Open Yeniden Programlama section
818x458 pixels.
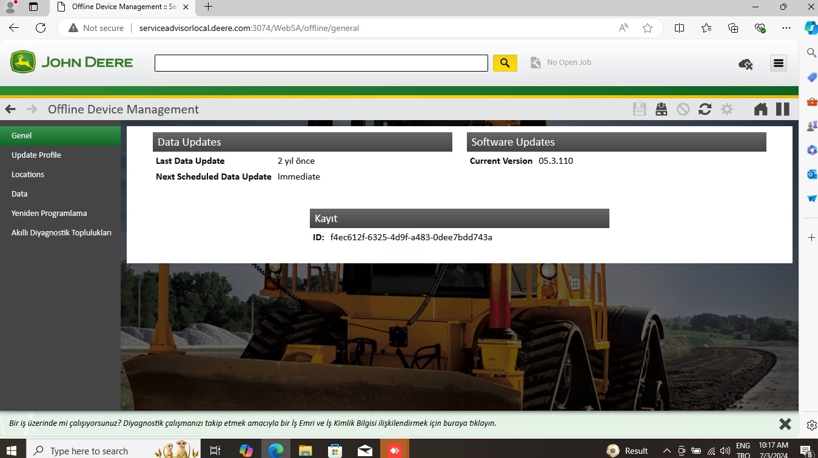[49, 214]
